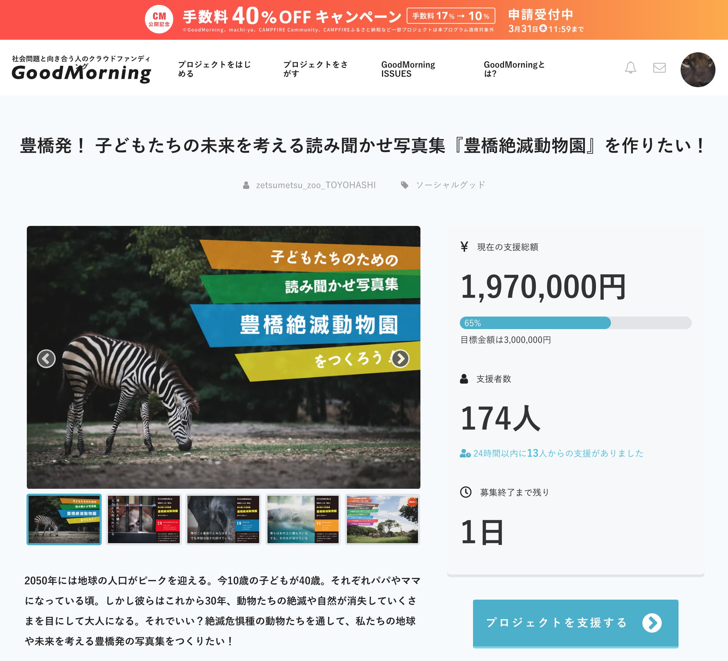This screenshot has width=728, height=661.
Task: Open the messages envelope icon
Action: [659, 68]
